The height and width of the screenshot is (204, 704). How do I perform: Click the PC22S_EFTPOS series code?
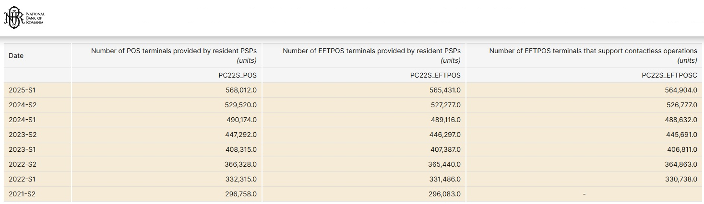pyautogui.click(x=435, y=75)
